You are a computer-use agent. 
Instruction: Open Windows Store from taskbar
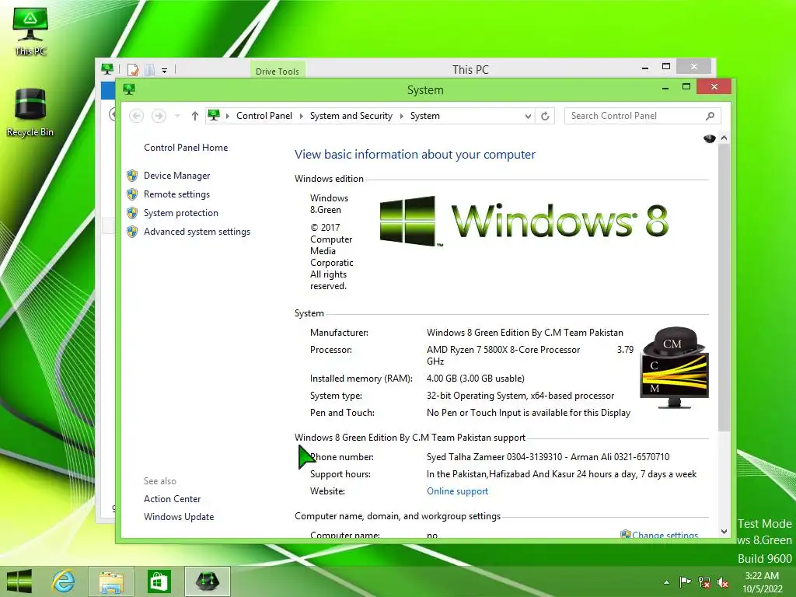click(159, 581)
